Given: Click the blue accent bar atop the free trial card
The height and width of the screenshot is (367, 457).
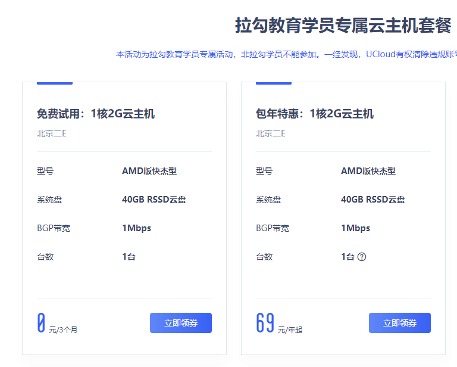Looking at the screenshot, I should coord(55,83).
